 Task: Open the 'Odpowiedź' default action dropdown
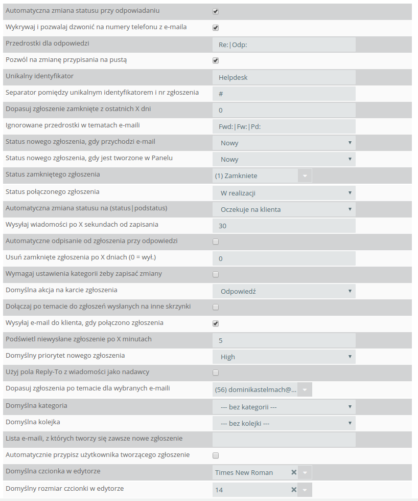pos(284,291)
